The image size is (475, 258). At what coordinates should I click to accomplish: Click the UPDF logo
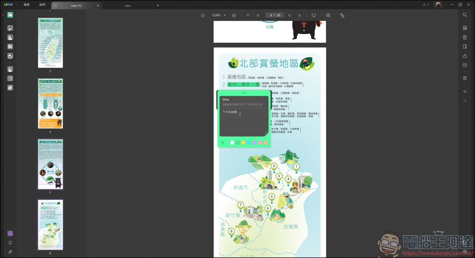pos(9,5)
